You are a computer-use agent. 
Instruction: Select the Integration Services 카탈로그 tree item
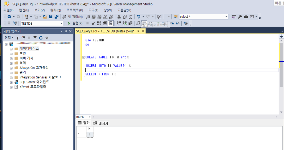[x=40, y=77]
